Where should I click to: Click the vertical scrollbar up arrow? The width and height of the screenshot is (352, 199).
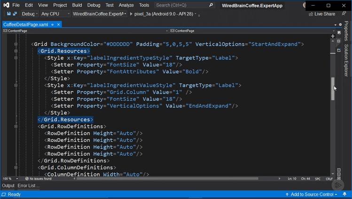[333, 41]
